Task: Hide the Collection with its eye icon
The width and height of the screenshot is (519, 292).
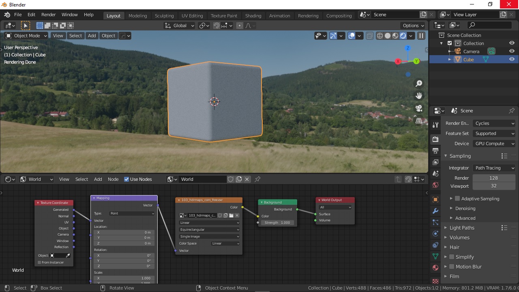Action: pos(512,43)
